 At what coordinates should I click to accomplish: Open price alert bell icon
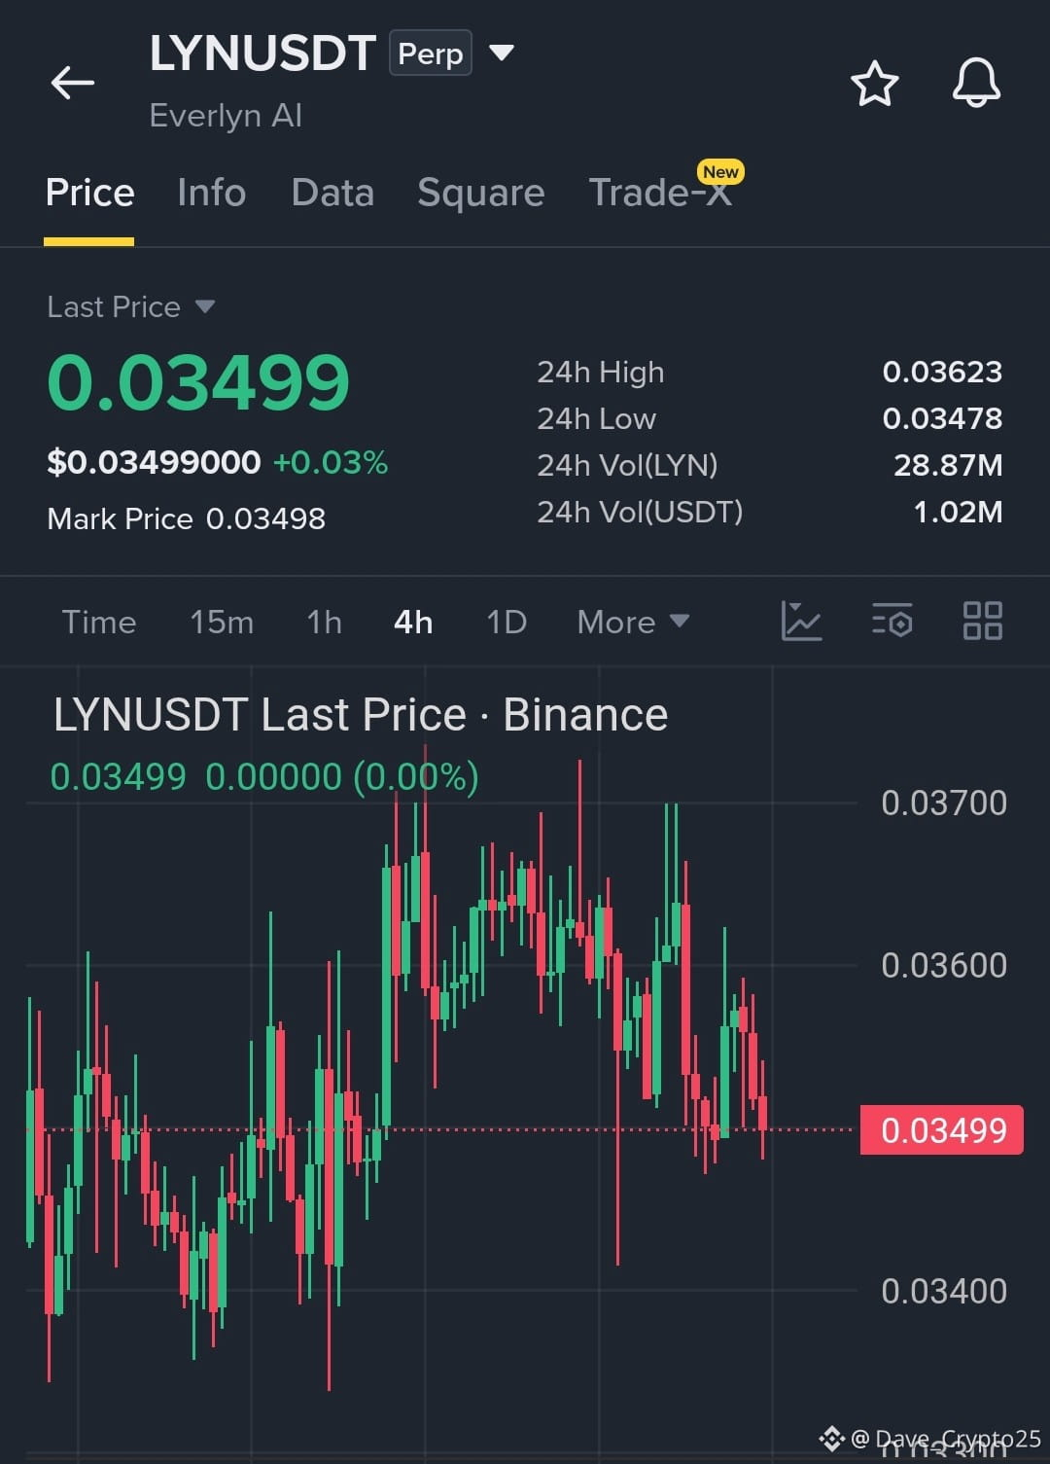(976, 83)
